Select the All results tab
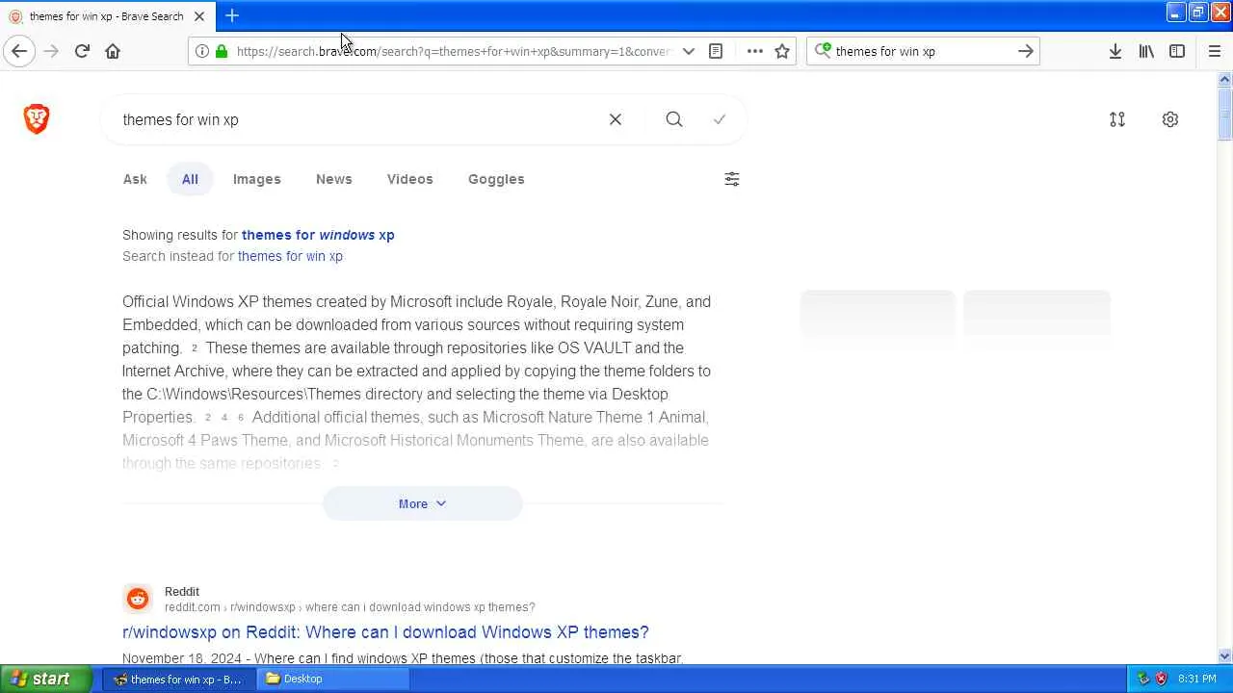The width and height of the screenshot is (1233, 693). (x=190, y=179)
